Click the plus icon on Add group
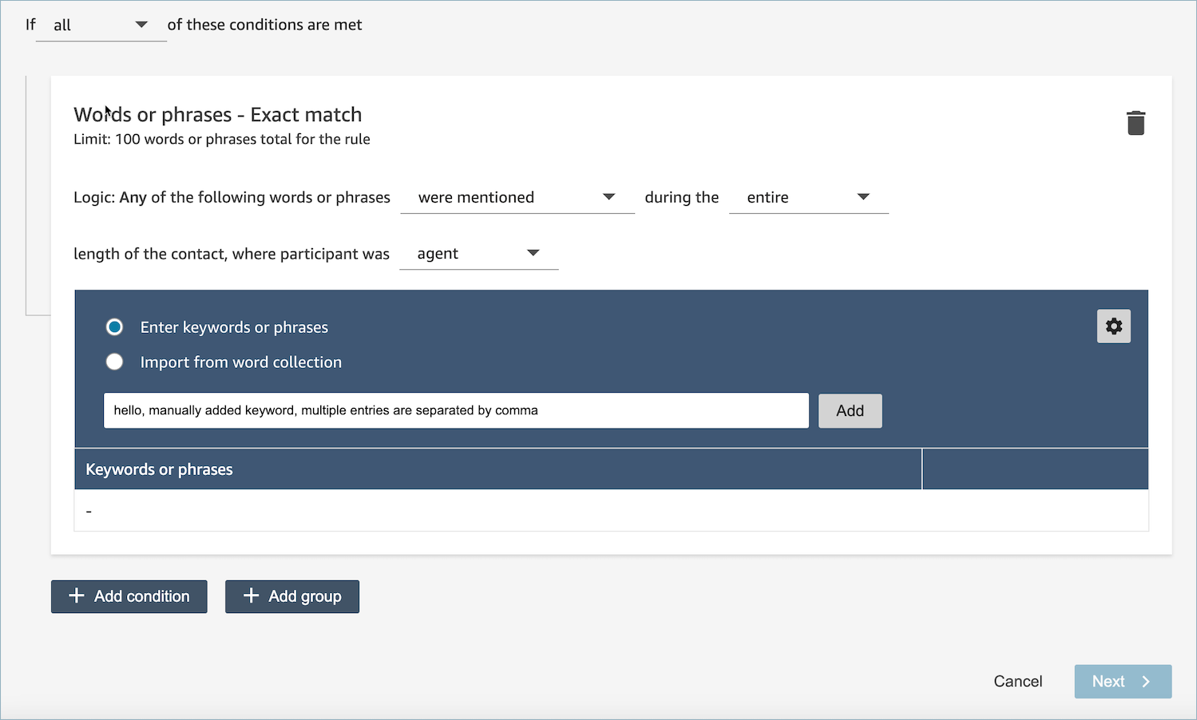 (x=251, y=595)
